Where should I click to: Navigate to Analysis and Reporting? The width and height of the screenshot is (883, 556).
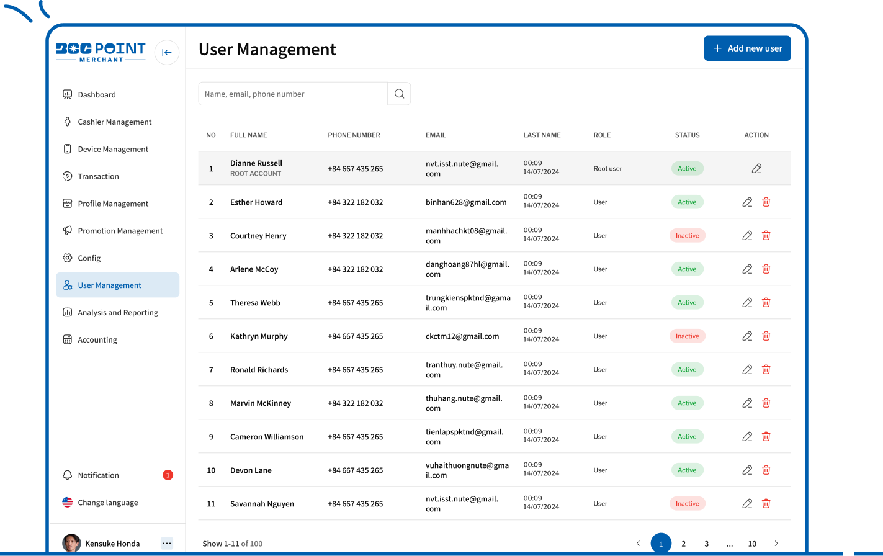point(117,313)
